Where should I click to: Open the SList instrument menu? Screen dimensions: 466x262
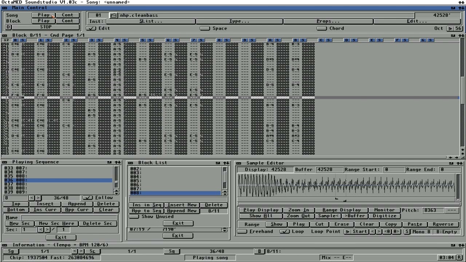(151, 21)
